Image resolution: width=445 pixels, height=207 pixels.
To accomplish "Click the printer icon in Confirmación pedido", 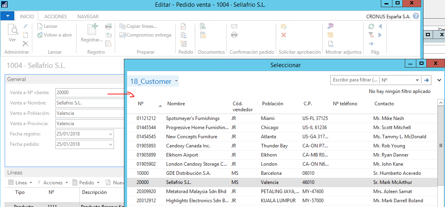I will pos(234,35).
